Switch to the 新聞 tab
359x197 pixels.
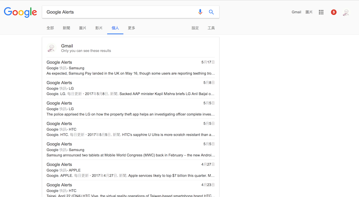pyautogui.click(x=66, y=28)
